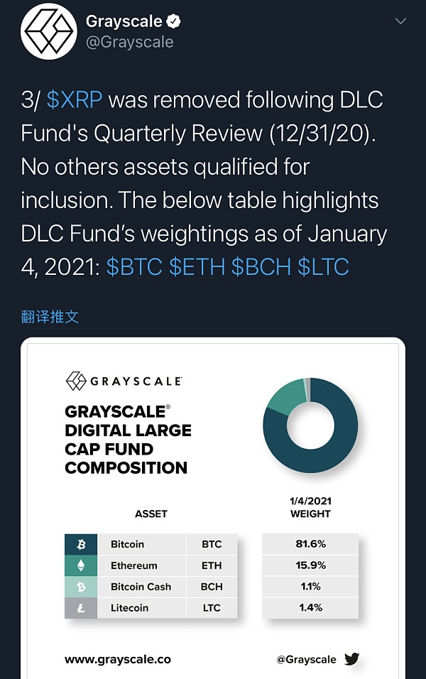Click the donut chart of fund weights

coord(310,425)
